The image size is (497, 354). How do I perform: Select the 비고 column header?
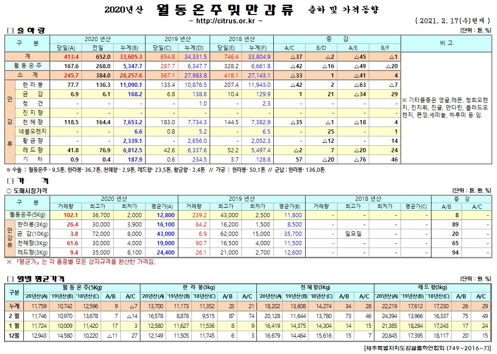(x=446, y=43)
